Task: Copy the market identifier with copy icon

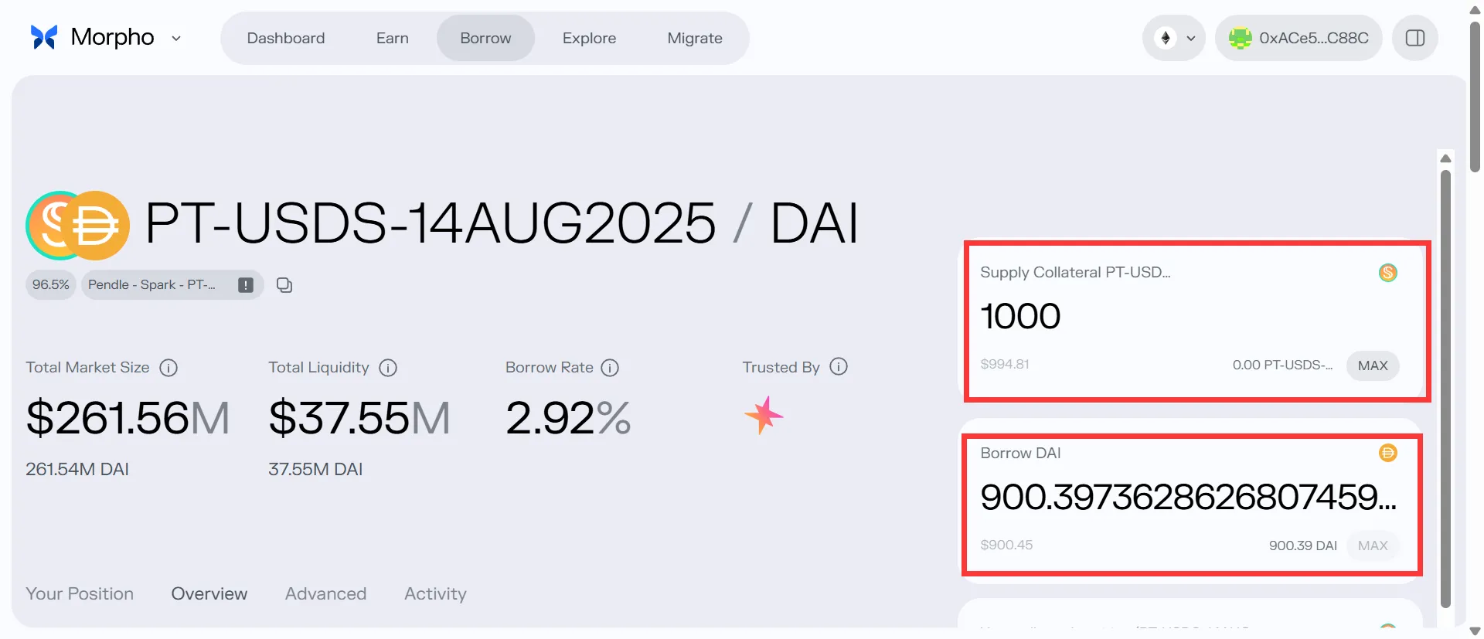Action: (284, 285)
